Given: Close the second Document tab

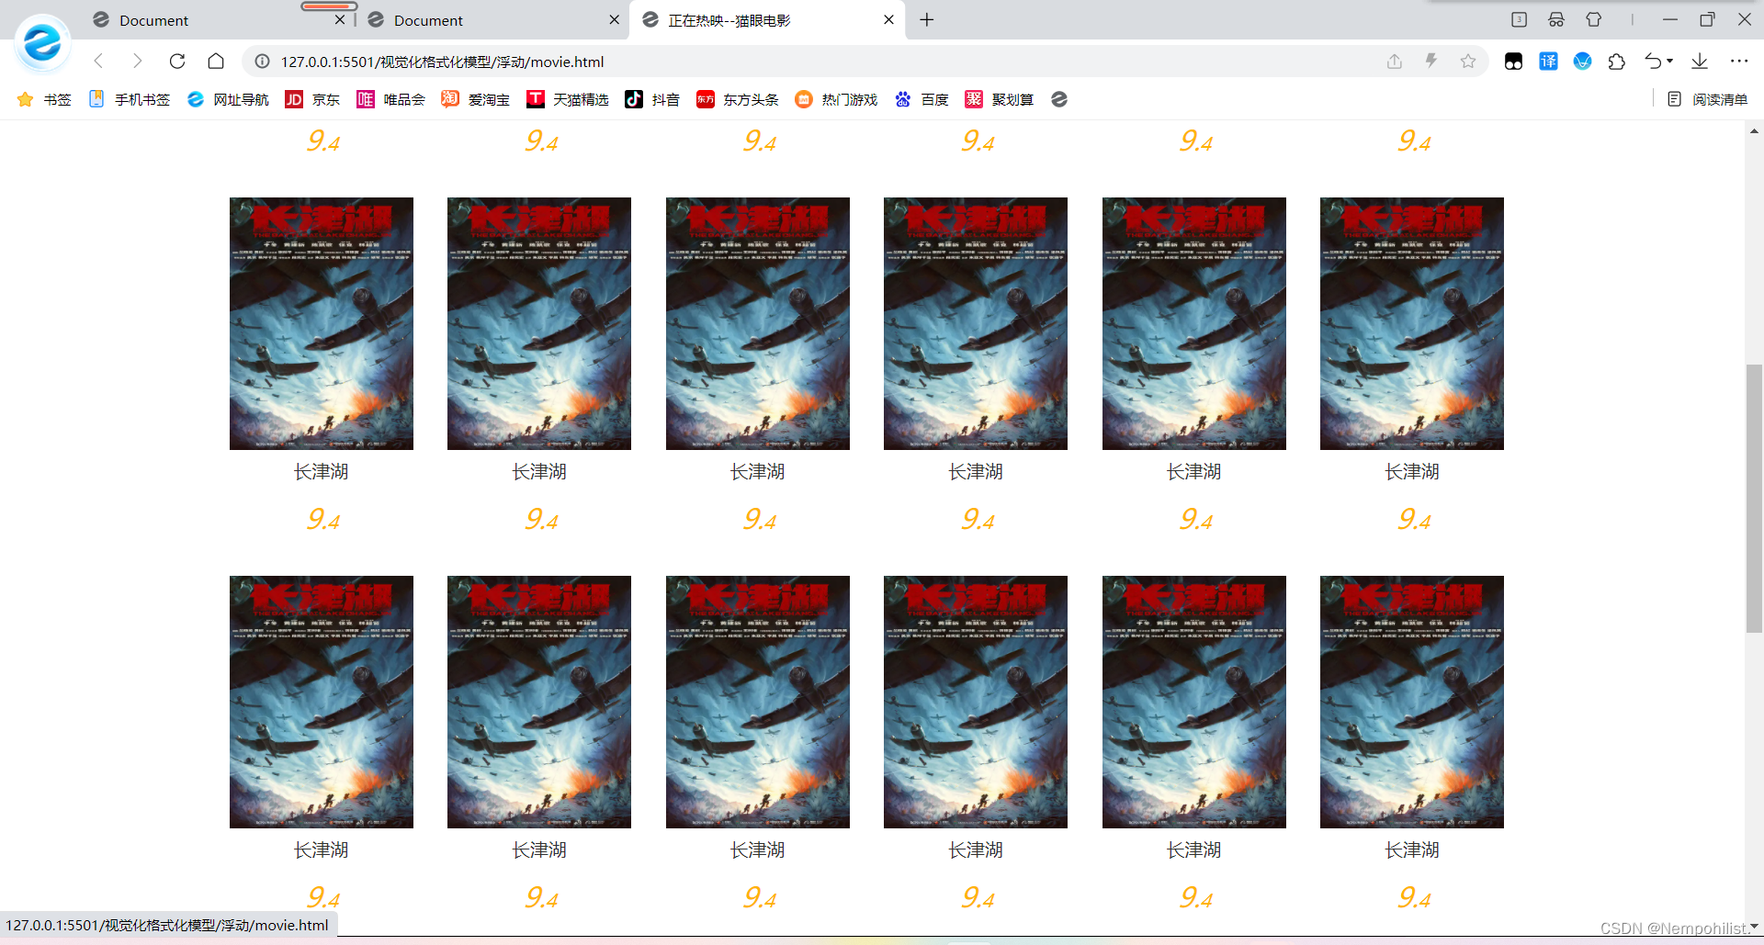Looking at the screenshot, I should (x=614, y=19).
